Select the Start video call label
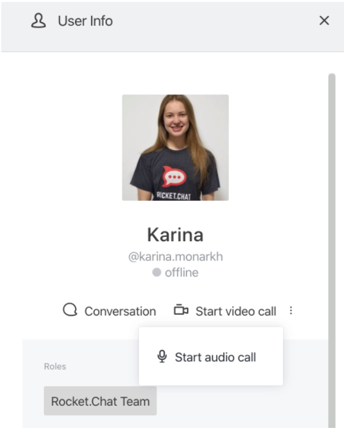This screenshot has width=344, height=428. (x=236, y=311)
